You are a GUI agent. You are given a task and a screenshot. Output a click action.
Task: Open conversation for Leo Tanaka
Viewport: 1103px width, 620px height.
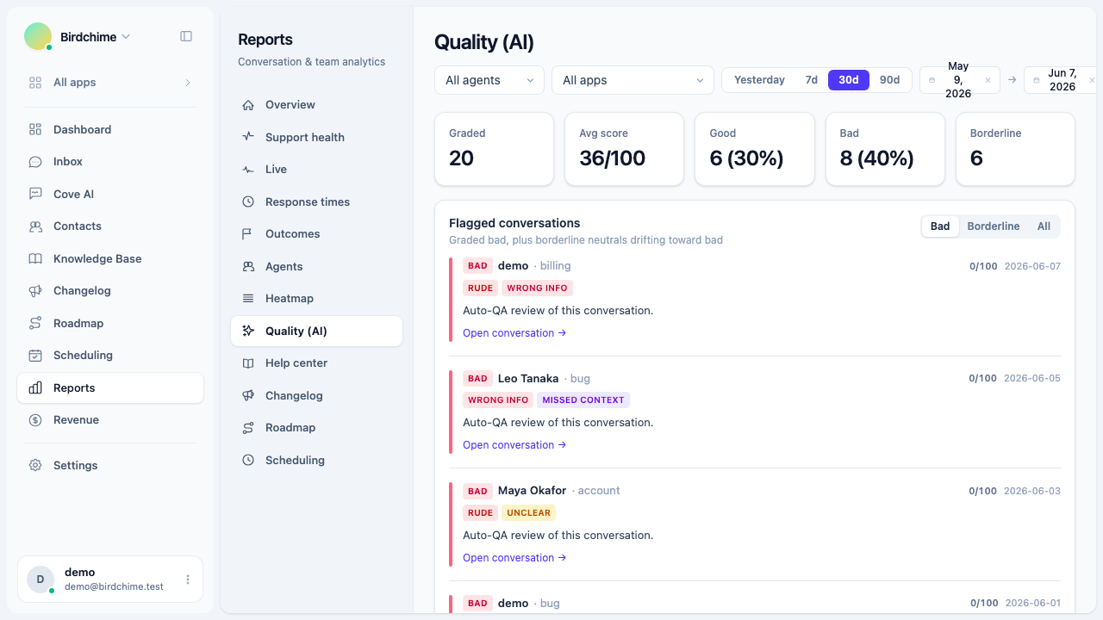(x=514, y=445)
